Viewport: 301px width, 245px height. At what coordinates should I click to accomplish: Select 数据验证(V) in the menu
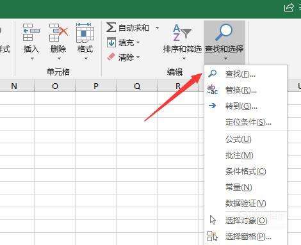click(x=246, y=203)
